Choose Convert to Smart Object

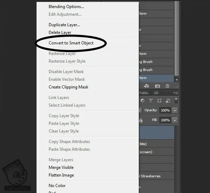click(71, 43)
